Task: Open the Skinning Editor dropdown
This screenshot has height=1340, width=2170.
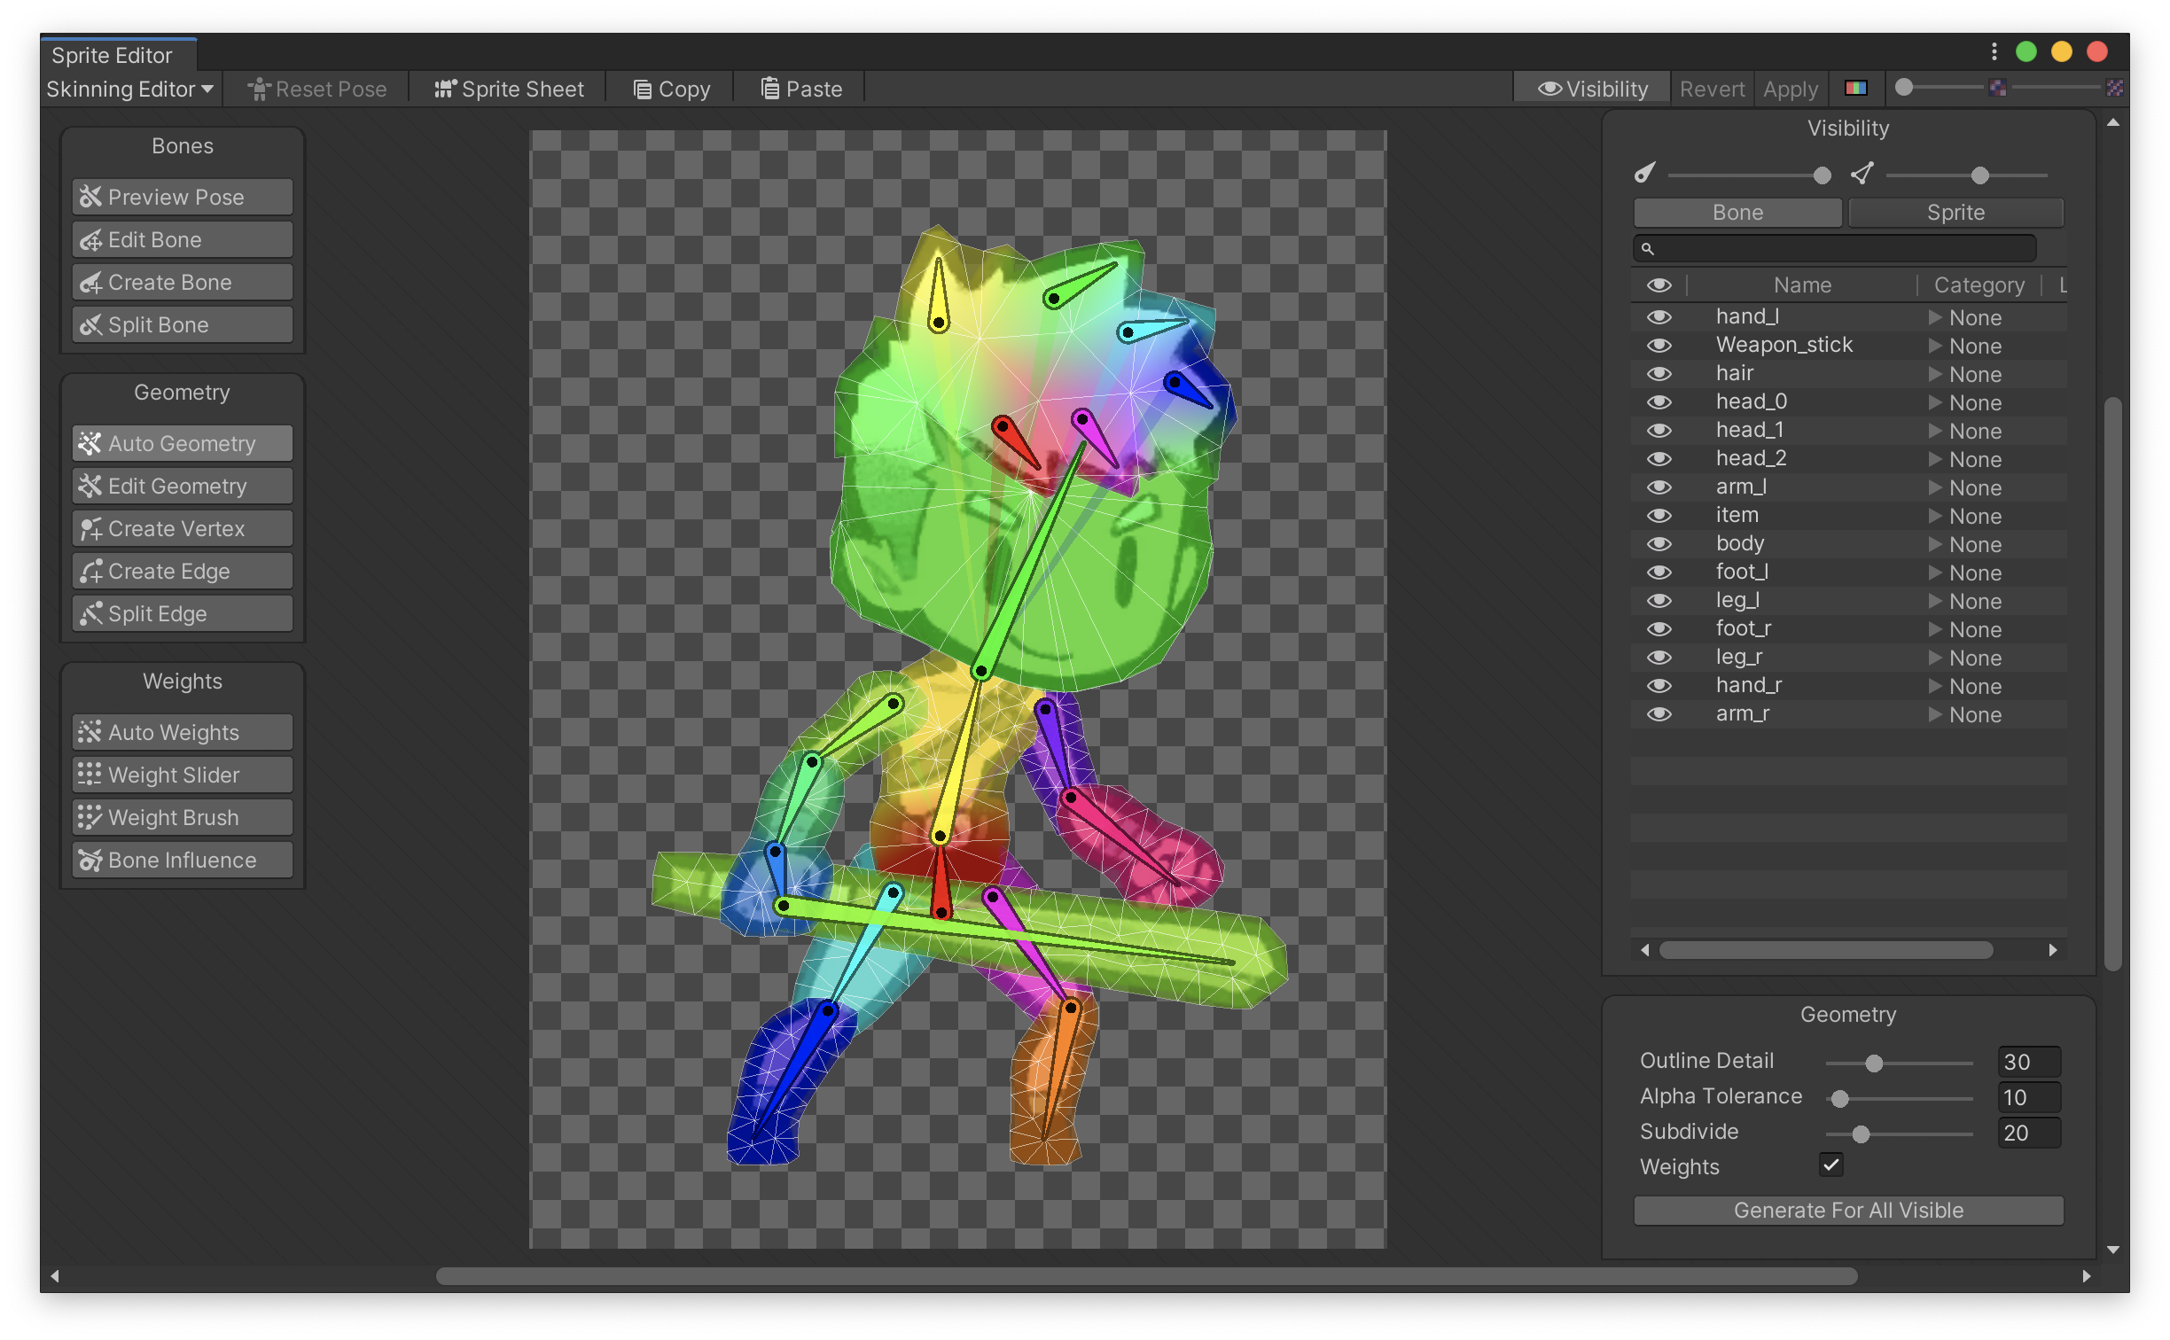Action: pyautogui.click(x=129, y=89)
